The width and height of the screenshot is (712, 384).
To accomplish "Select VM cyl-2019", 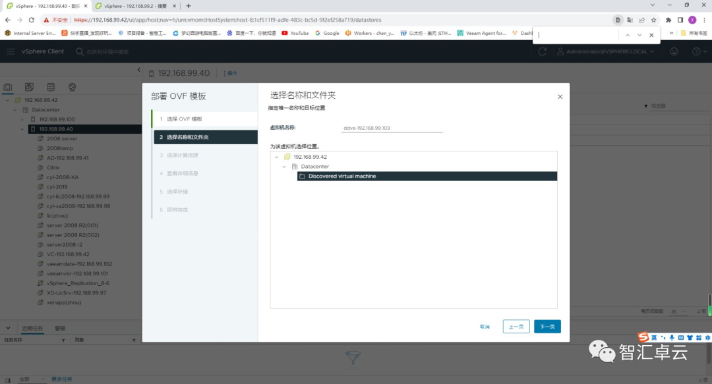I will [x=57, y=187].
